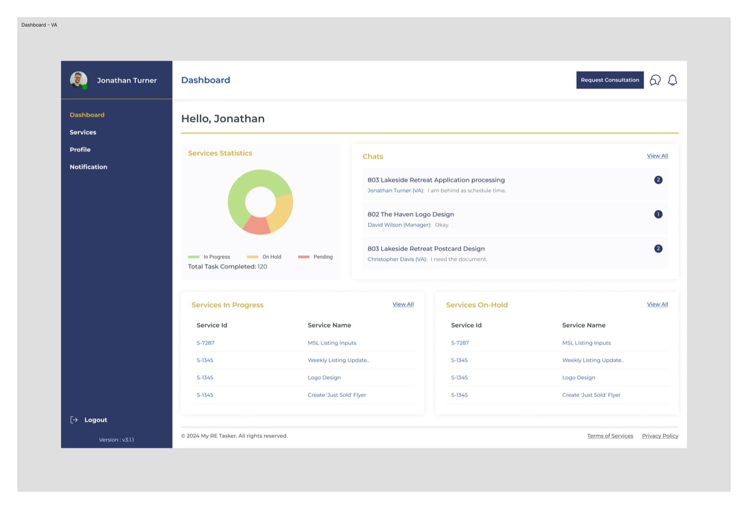Viewport: 748px width, 509px height.
Task: Click View All for Services On-Hold
Action: tap(658, 304)
